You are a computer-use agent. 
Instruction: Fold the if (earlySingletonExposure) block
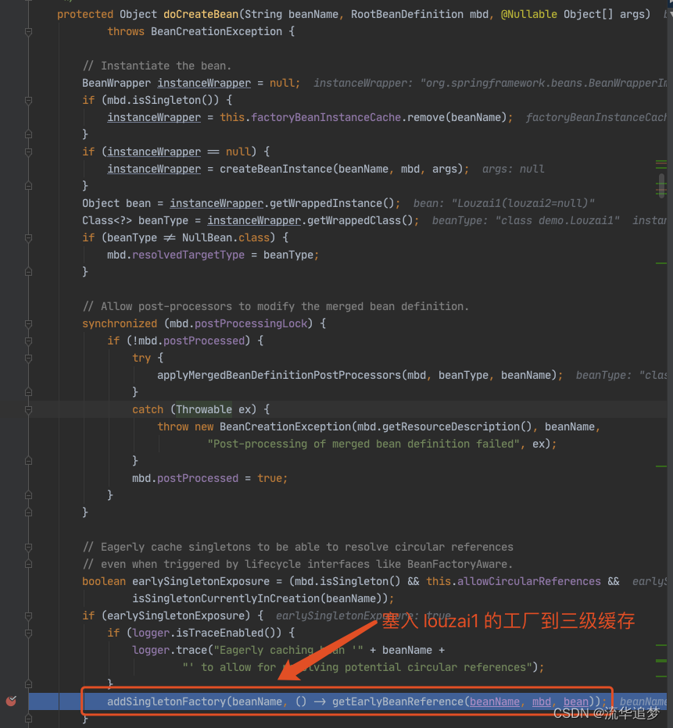tap(28, 616)
